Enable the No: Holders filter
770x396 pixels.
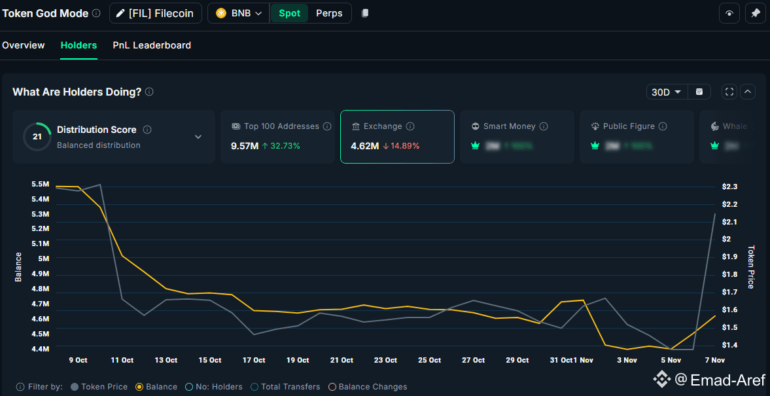[189, 387]
